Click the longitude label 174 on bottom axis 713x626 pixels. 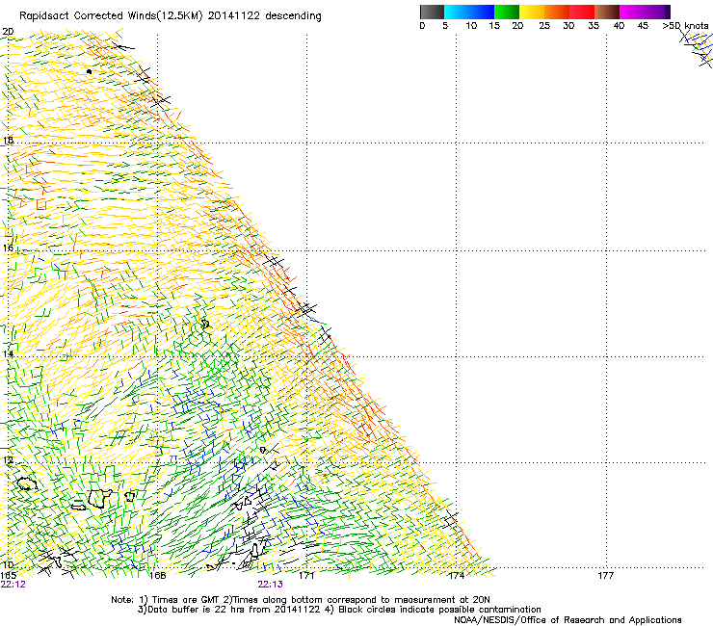tap(456, 576)
